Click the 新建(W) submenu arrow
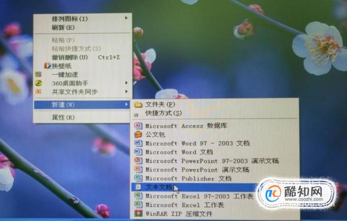 coord(126,104)
